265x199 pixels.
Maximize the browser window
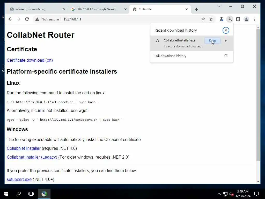pos(242,6)
